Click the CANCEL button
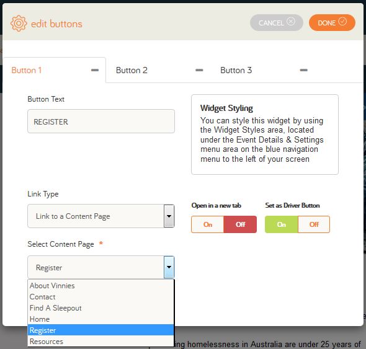This screenshot has width=366, height=349. pyautogui.click(x=277, y=23)
